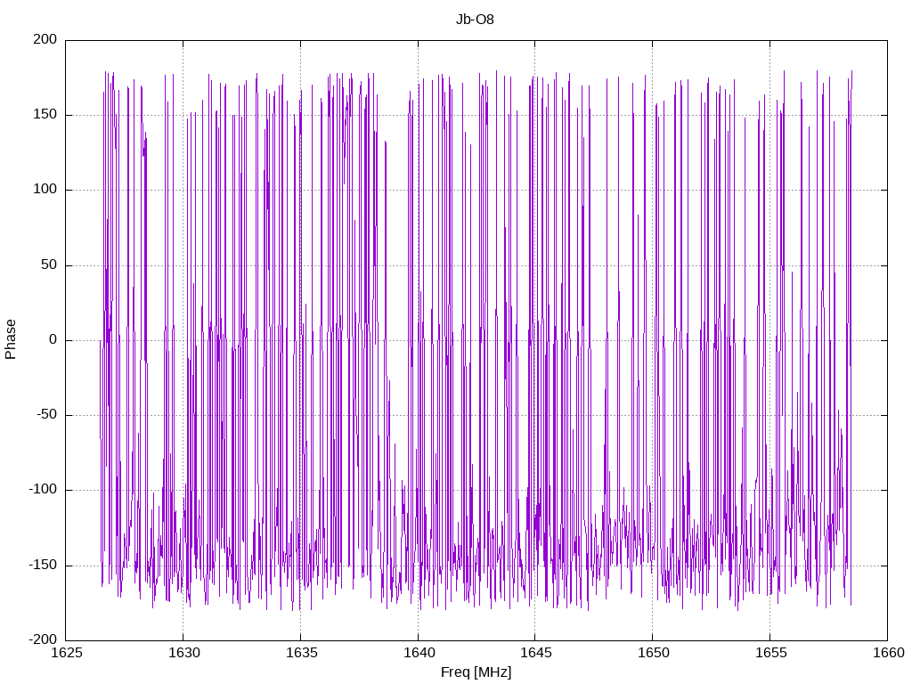Click the 1650 x-axis tick label
This screenshot has height=684, width=912.
click(653, 653)
